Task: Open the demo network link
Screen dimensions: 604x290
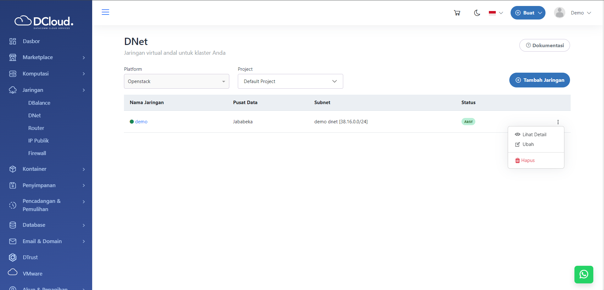Action: [141, 122]
